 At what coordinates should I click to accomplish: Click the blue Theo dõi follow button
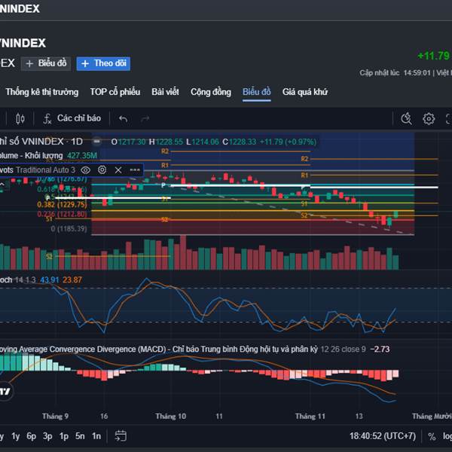(103, 63)
